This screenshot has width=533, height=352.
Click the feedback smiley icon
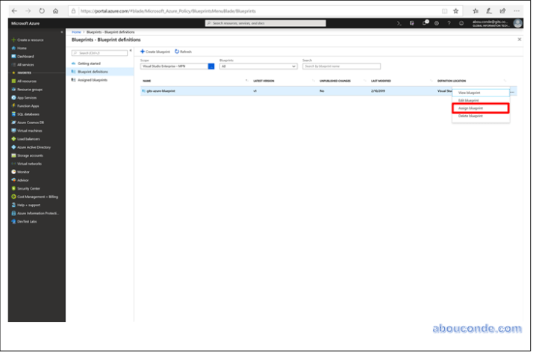coord(461,23)
